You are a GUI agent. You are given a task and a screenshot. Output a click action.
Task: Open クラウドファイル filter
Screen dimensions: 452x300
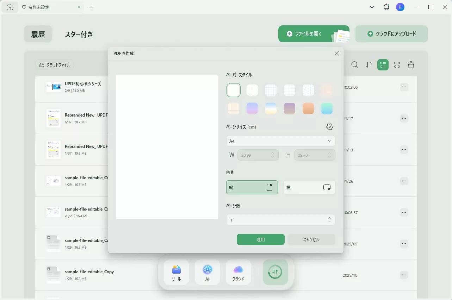(55, 65)
